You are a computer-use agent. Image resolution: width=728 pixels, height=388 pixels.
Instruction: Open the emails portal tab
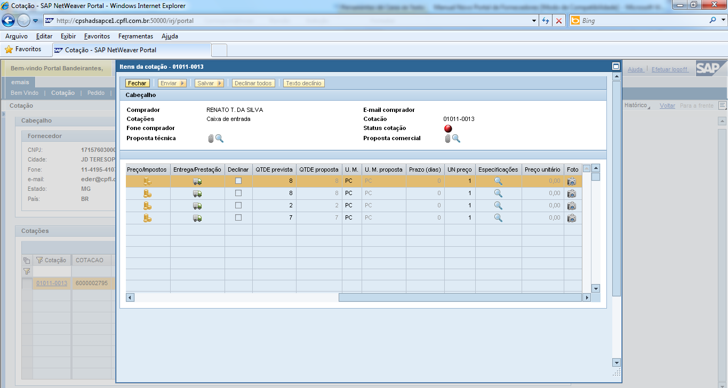tap(20, 82)
